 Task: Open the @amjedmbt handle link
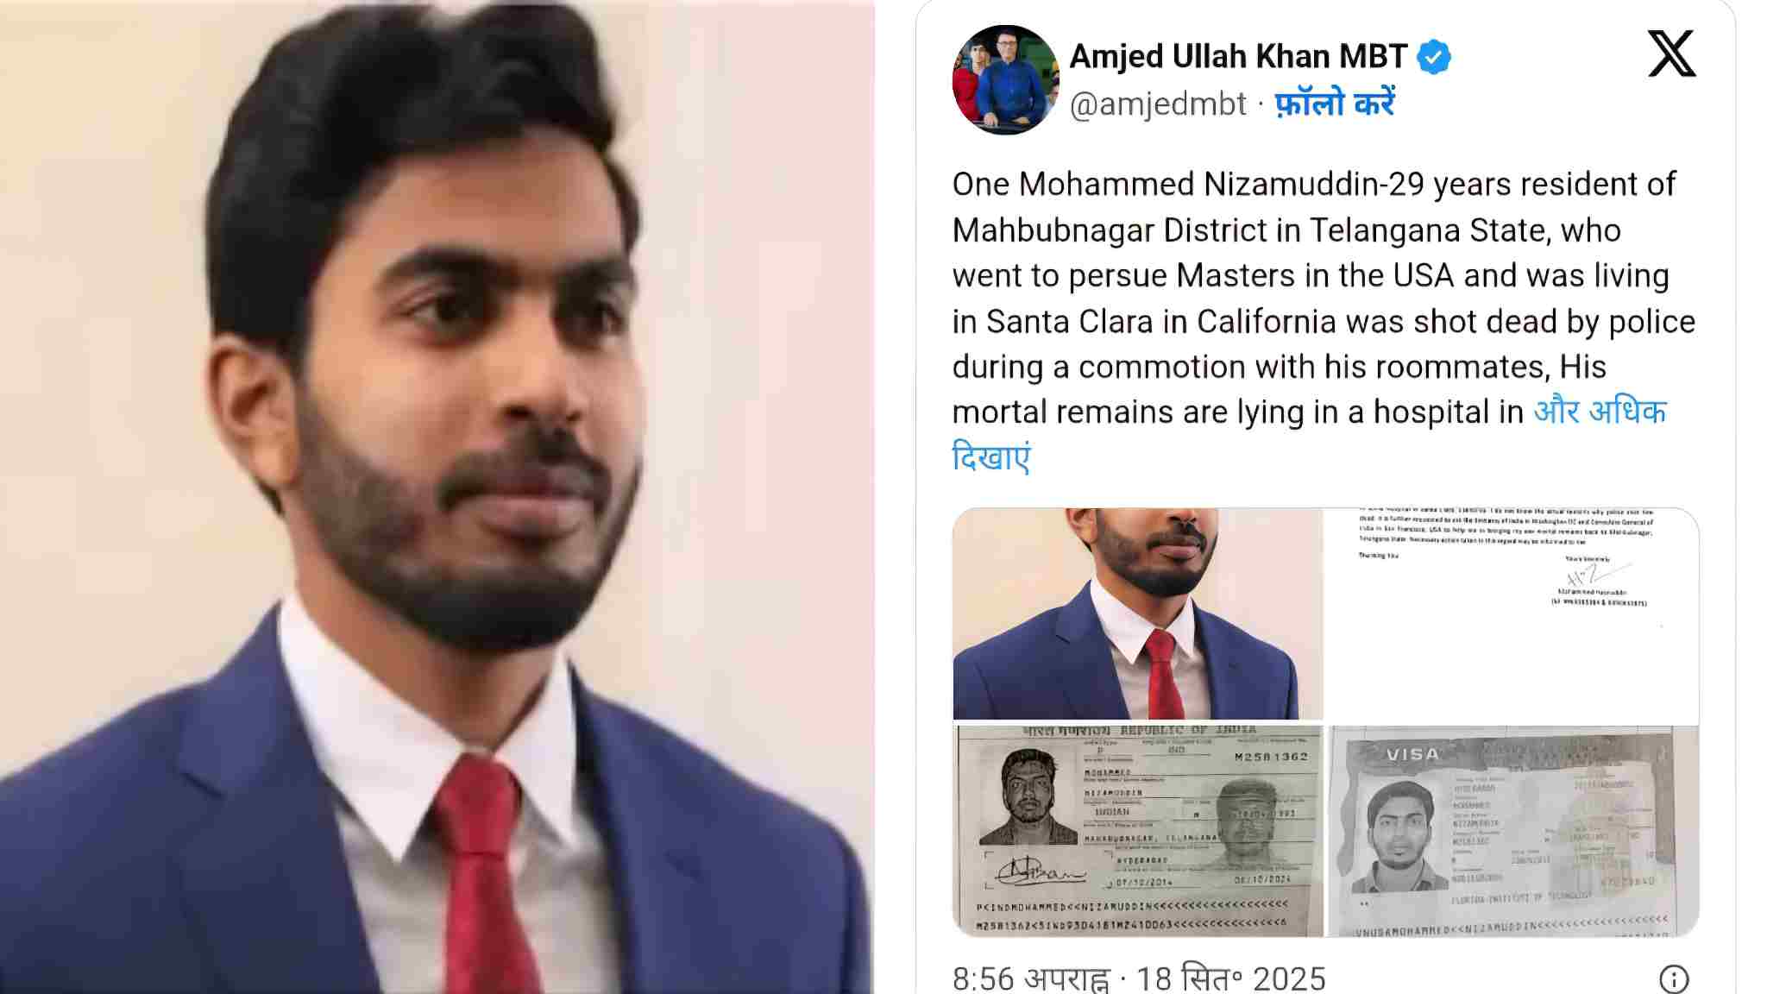(1158, 104)
